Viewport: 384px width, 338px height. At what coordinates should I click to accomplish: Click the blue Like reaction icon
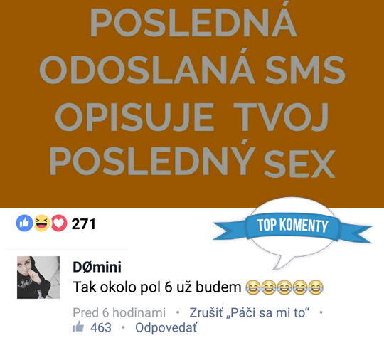(x=24, y=223)
